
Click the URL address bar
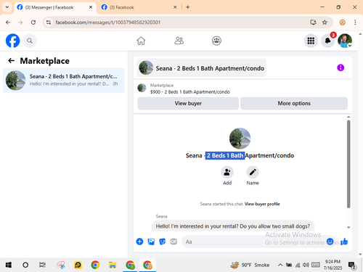pos(179,22)
